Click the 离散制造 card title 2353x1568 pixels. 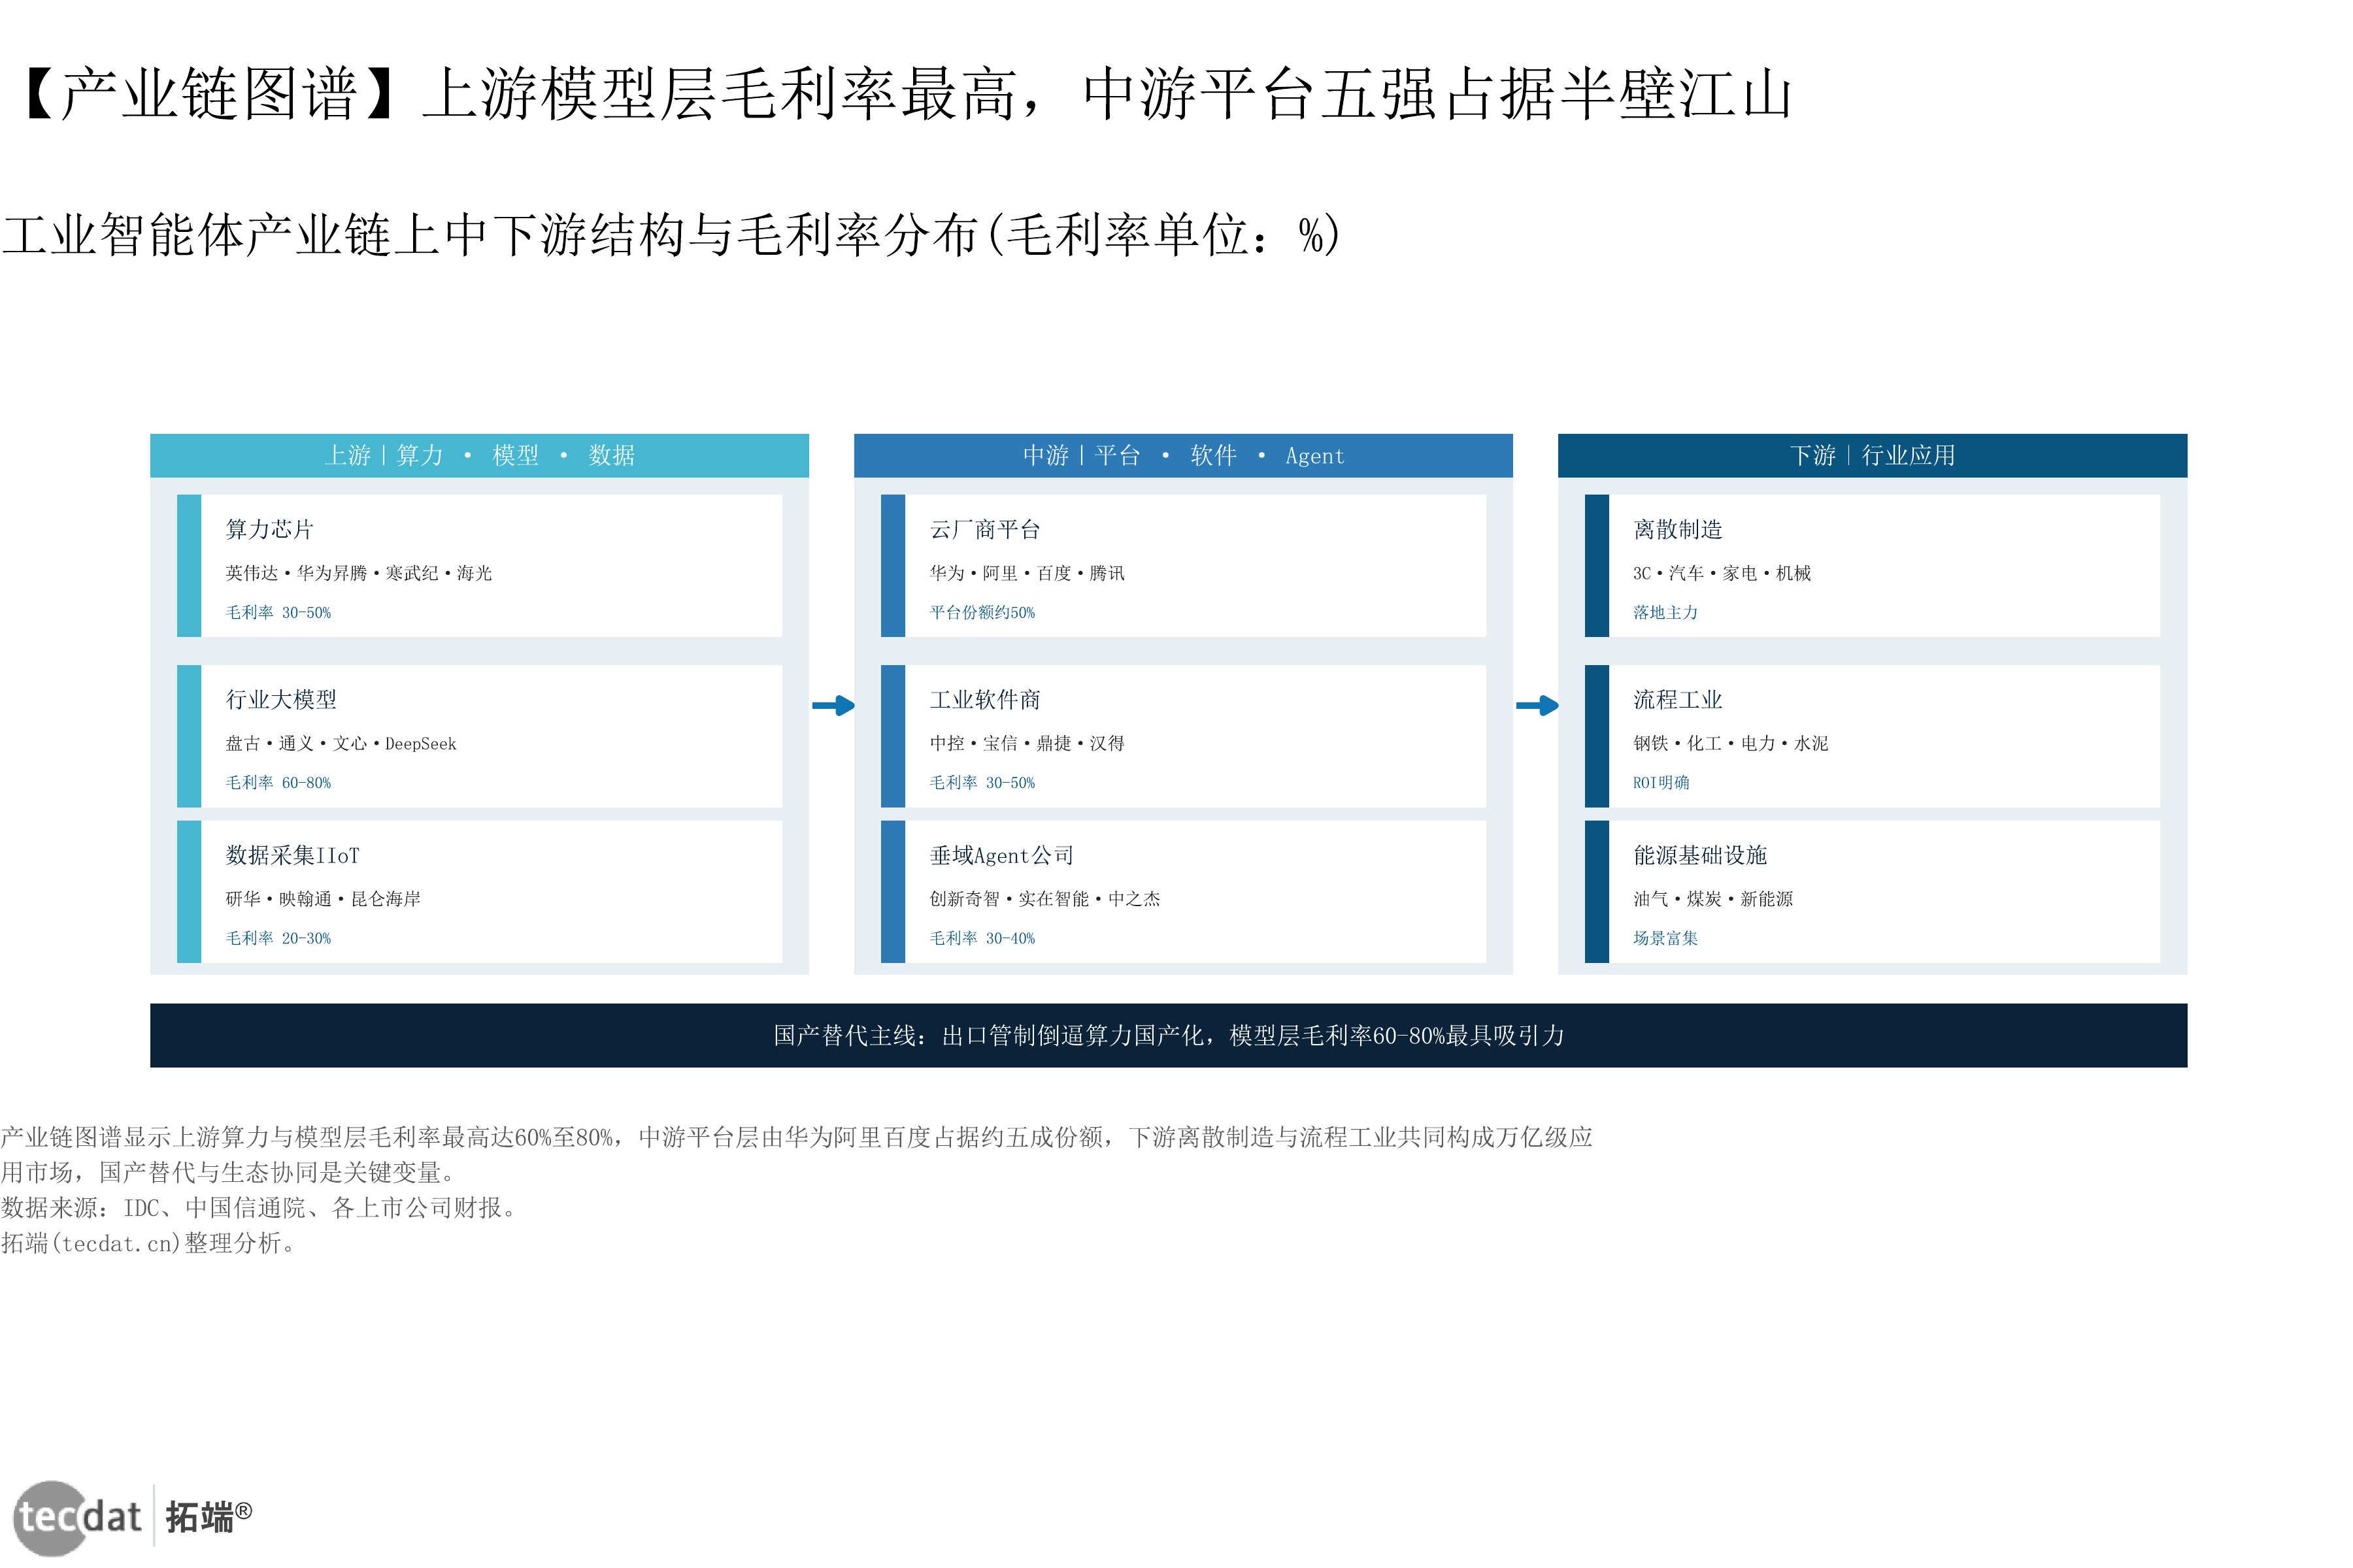click(x=1678, y=529)
